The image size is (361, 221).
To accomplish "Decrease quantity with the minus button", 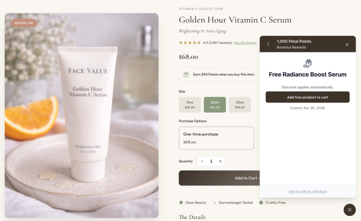I will click(x=202, y=161).
